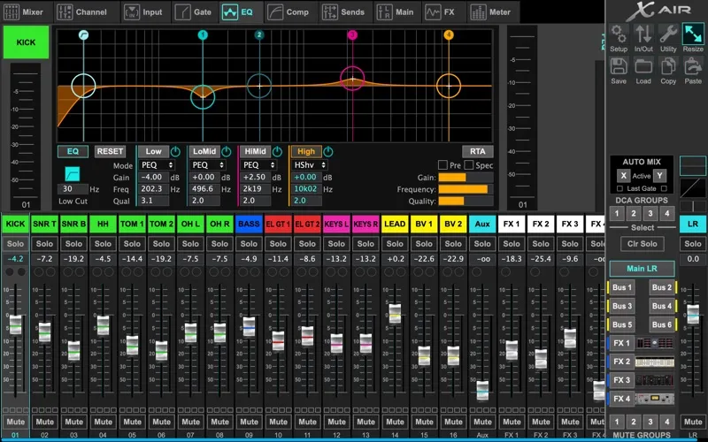Select the KEYS L channel label
Screen dimensions: 708x442
336,225
